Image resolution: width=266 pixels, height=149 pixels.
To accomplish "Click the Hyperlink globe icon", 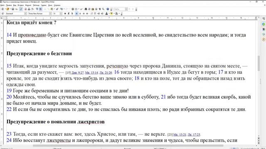I will (x=73, y=9).
